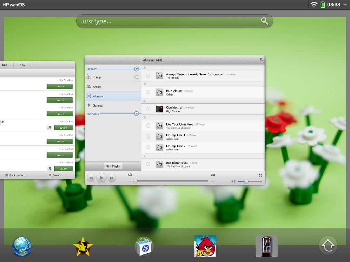Screen dimensions: 350x262
Task: Switch music player to full screen
Action: (x=261, y=175)
